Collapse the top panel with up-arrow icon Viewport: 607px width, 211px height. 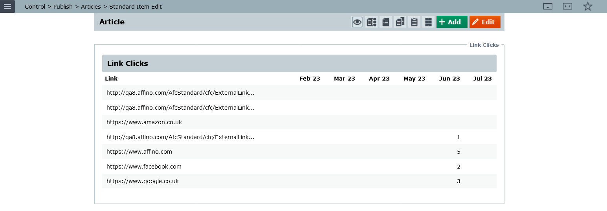[x=548, y=7]
